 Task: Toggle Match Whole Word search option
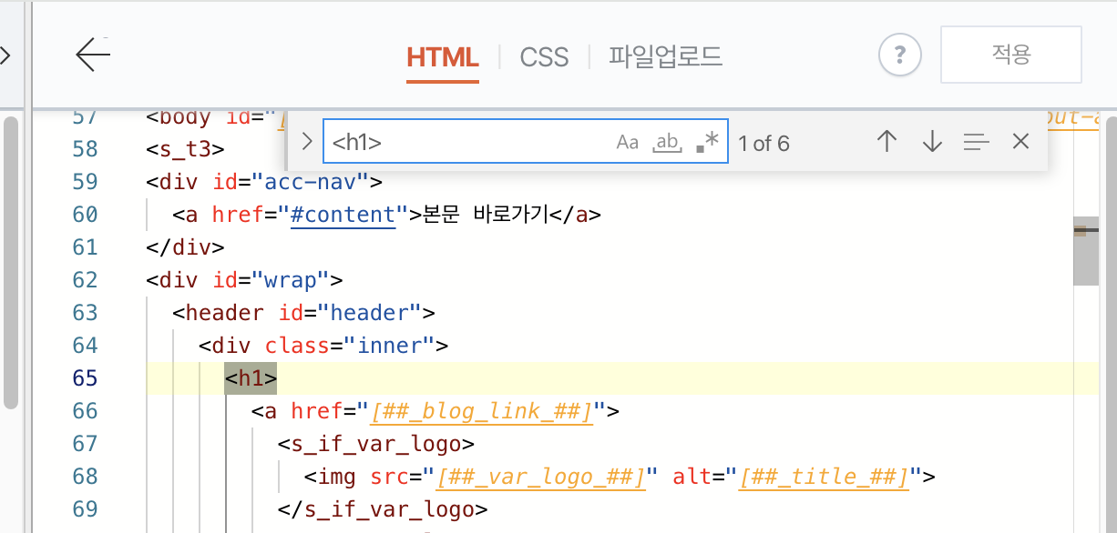coord(666,142)
